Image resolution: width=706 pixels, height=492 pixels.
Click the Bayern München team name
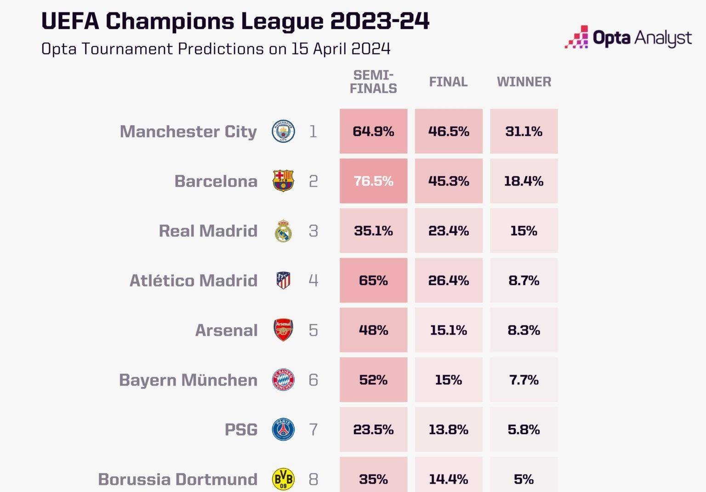coord(188,380)
